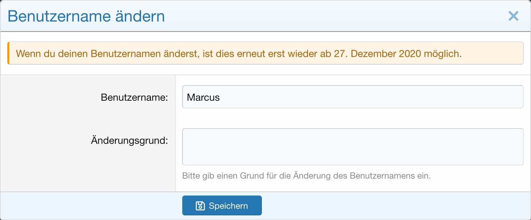Click the "Änderungsgrund:" field label

129,140
